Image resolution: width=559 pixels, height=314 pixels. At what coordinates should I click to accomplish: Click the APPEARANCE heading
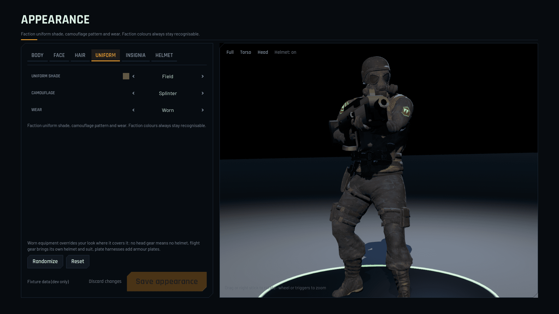point(55,20)
